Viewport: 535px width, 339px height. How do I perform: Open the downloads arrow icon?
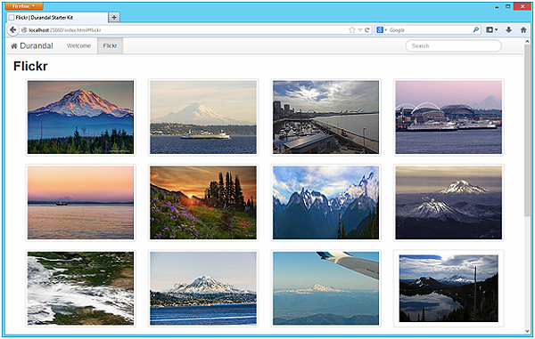[509, 30]
